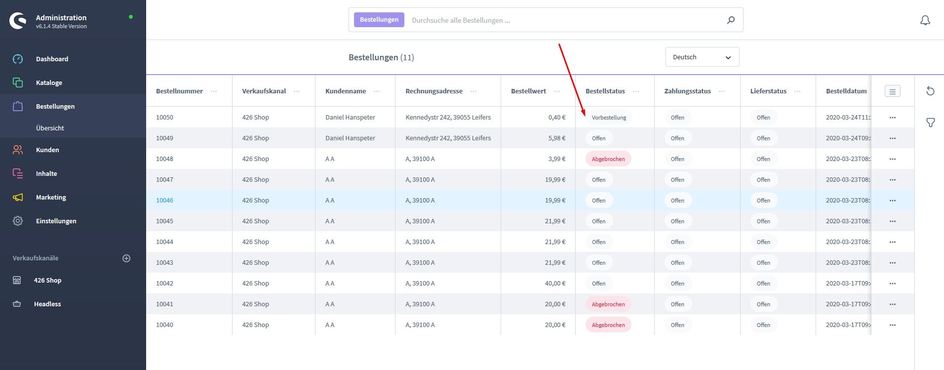Sort by Bestellwert column header
The height and width of the screenshot is (370, 944).
click(x=528, y=91)
